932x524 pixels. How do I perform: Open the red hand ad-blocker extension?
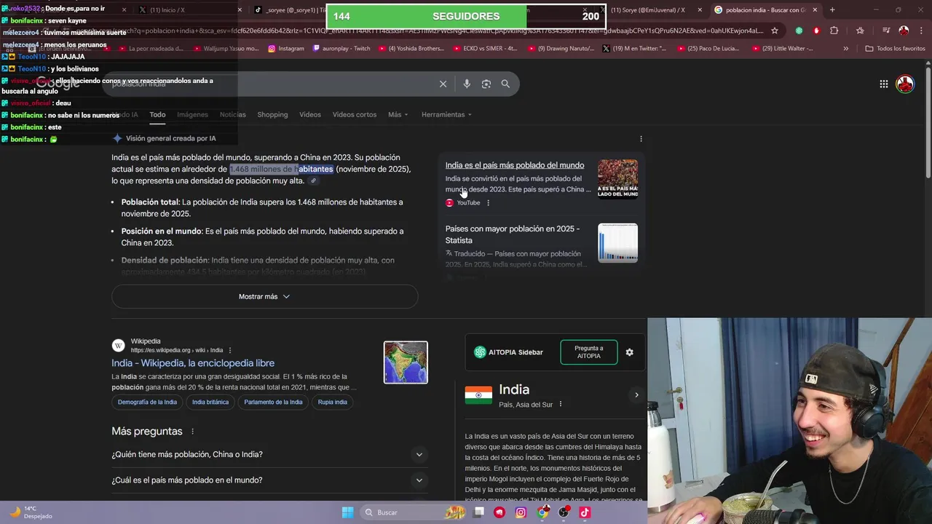click(816, 31)
